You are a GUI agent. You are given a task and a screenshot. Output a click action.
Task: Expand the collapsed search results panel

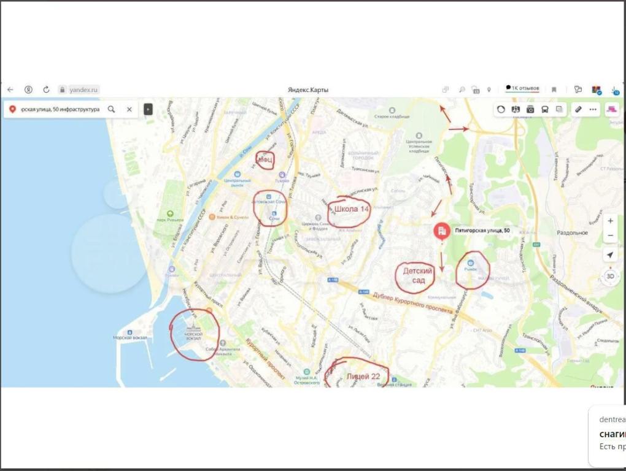[x=148, y=109]
